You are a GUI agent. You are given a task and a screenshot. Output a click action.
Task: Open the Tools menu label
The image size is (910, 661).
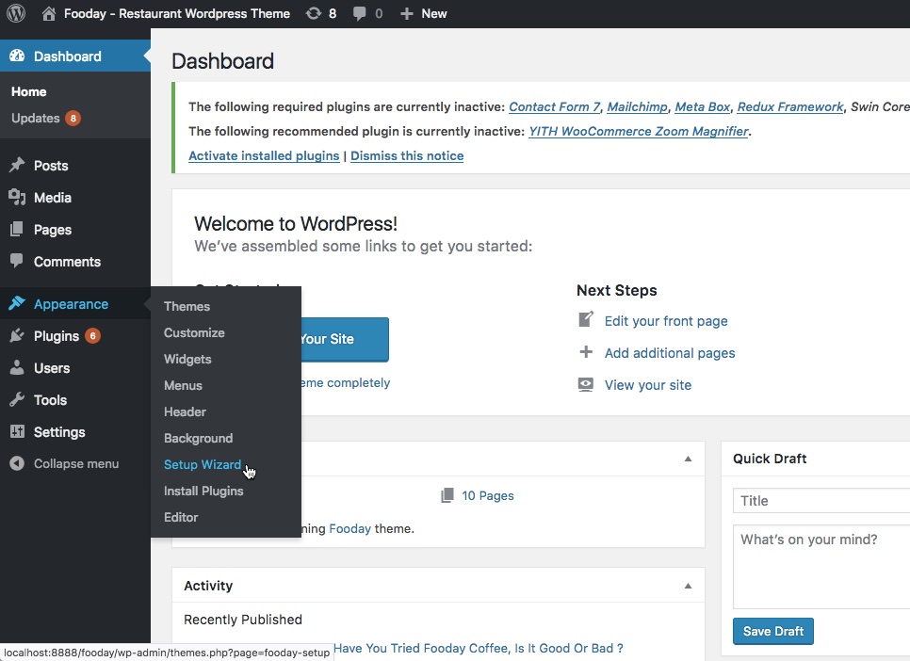tap(51, 400)
